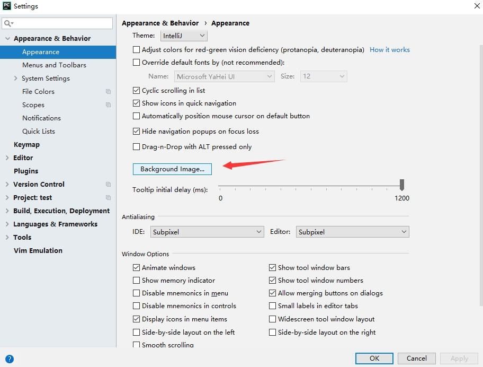Open the IDE antialiasing dropdown
483x367 pixels.
pyautogui.click(x=207, y=232)
